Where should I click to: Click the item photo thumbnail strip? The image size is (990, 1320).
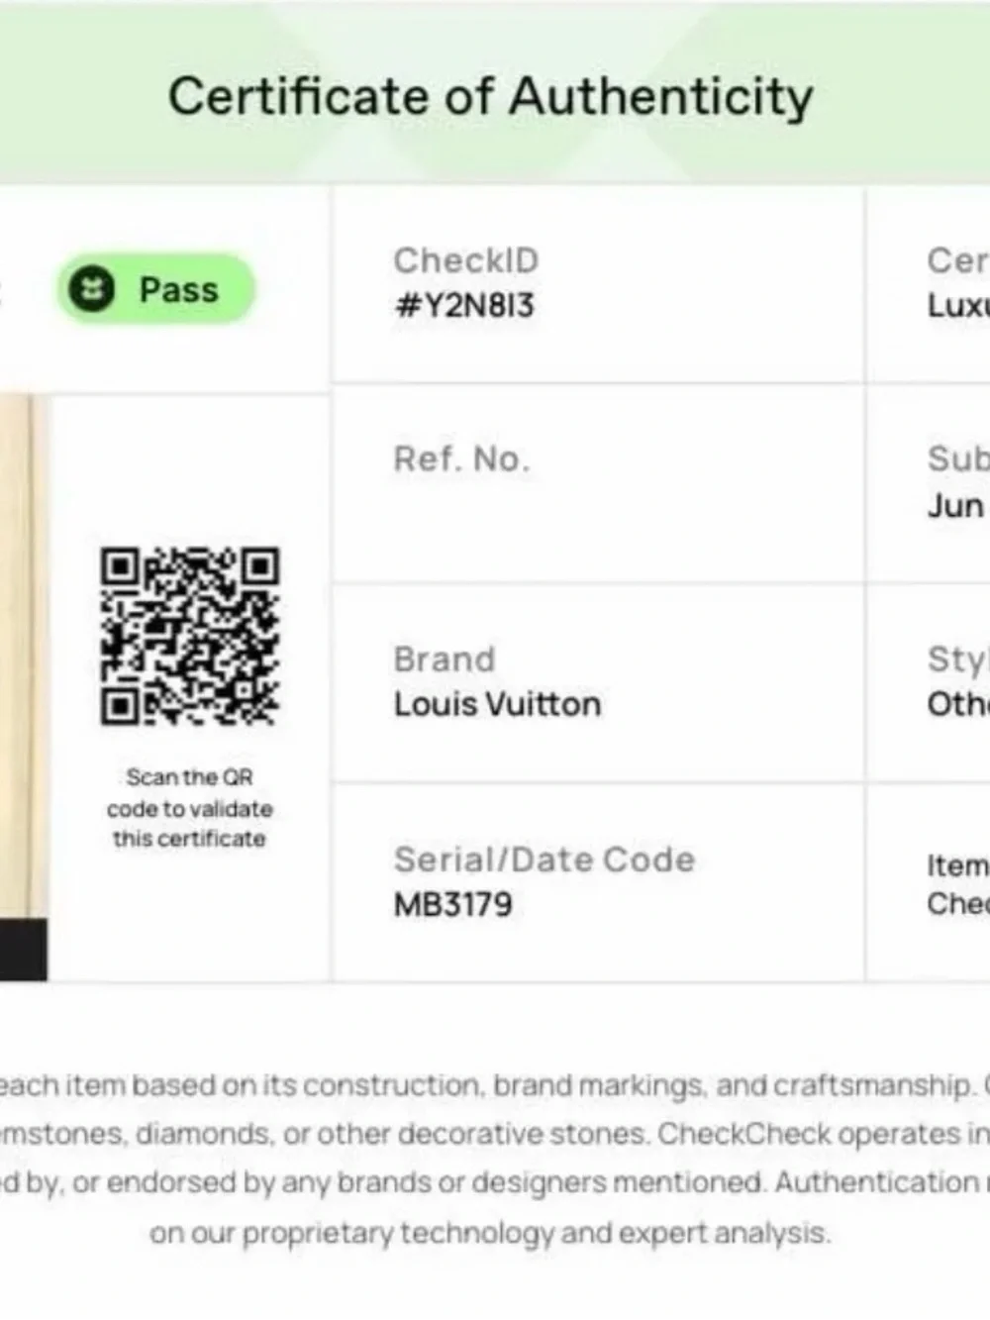[x=23, y=687]
